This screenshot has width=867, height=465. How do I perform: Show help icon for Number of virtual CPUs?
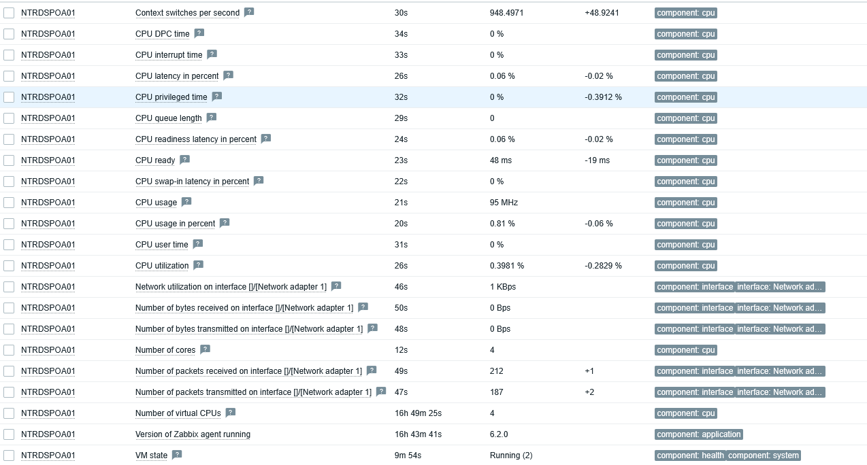(x=231, y=413)
